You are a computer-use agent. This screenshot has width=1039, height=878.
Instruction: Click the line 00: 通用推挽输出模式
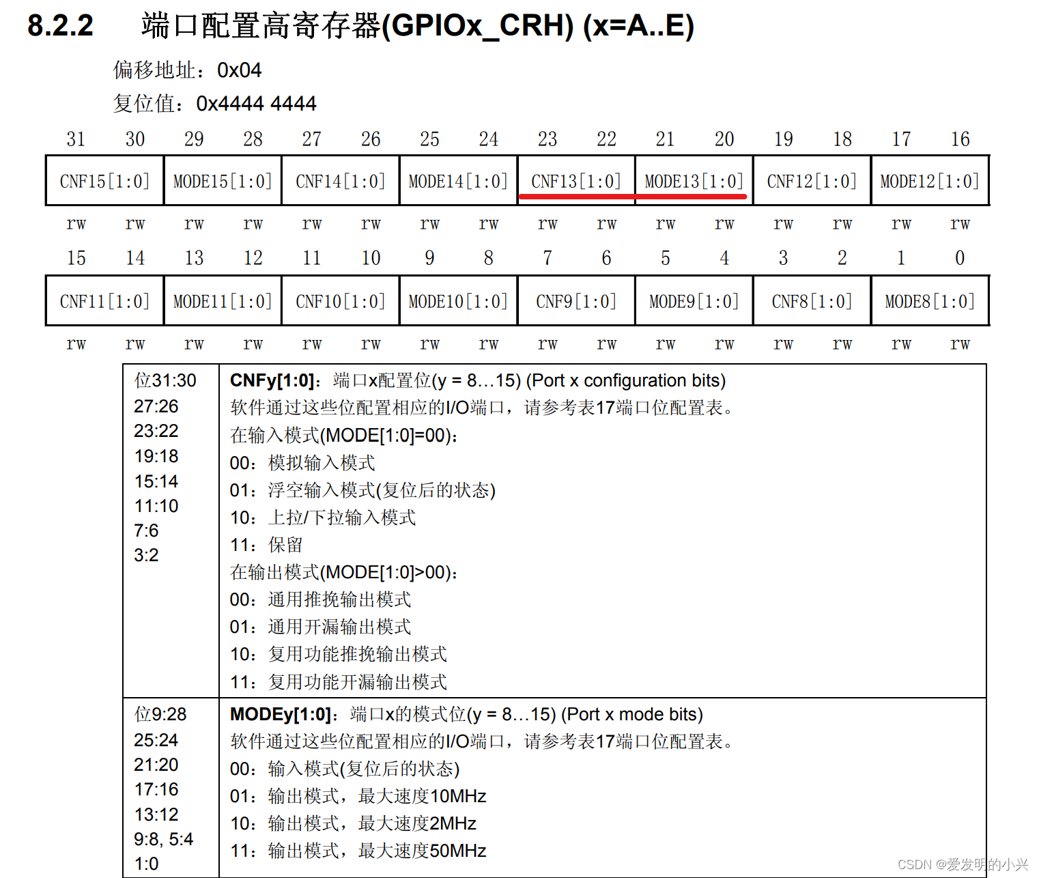point(321,599)
